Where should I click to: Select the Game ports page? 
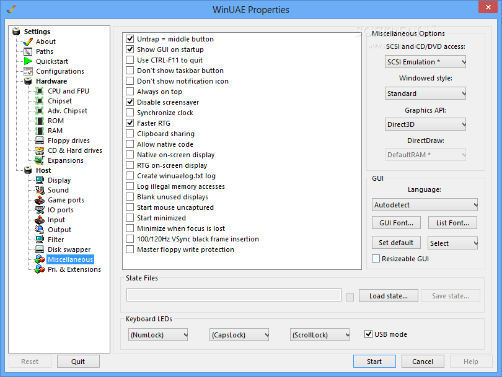pyautogui.click(x=66, y=200)
